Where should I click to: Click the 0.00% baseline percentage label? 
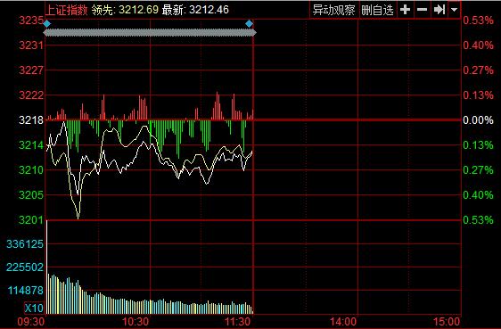[478, 120]
